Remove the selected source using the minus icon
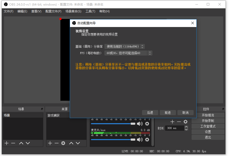Viewport: 229px width, 156px height. tap(57, 143)
